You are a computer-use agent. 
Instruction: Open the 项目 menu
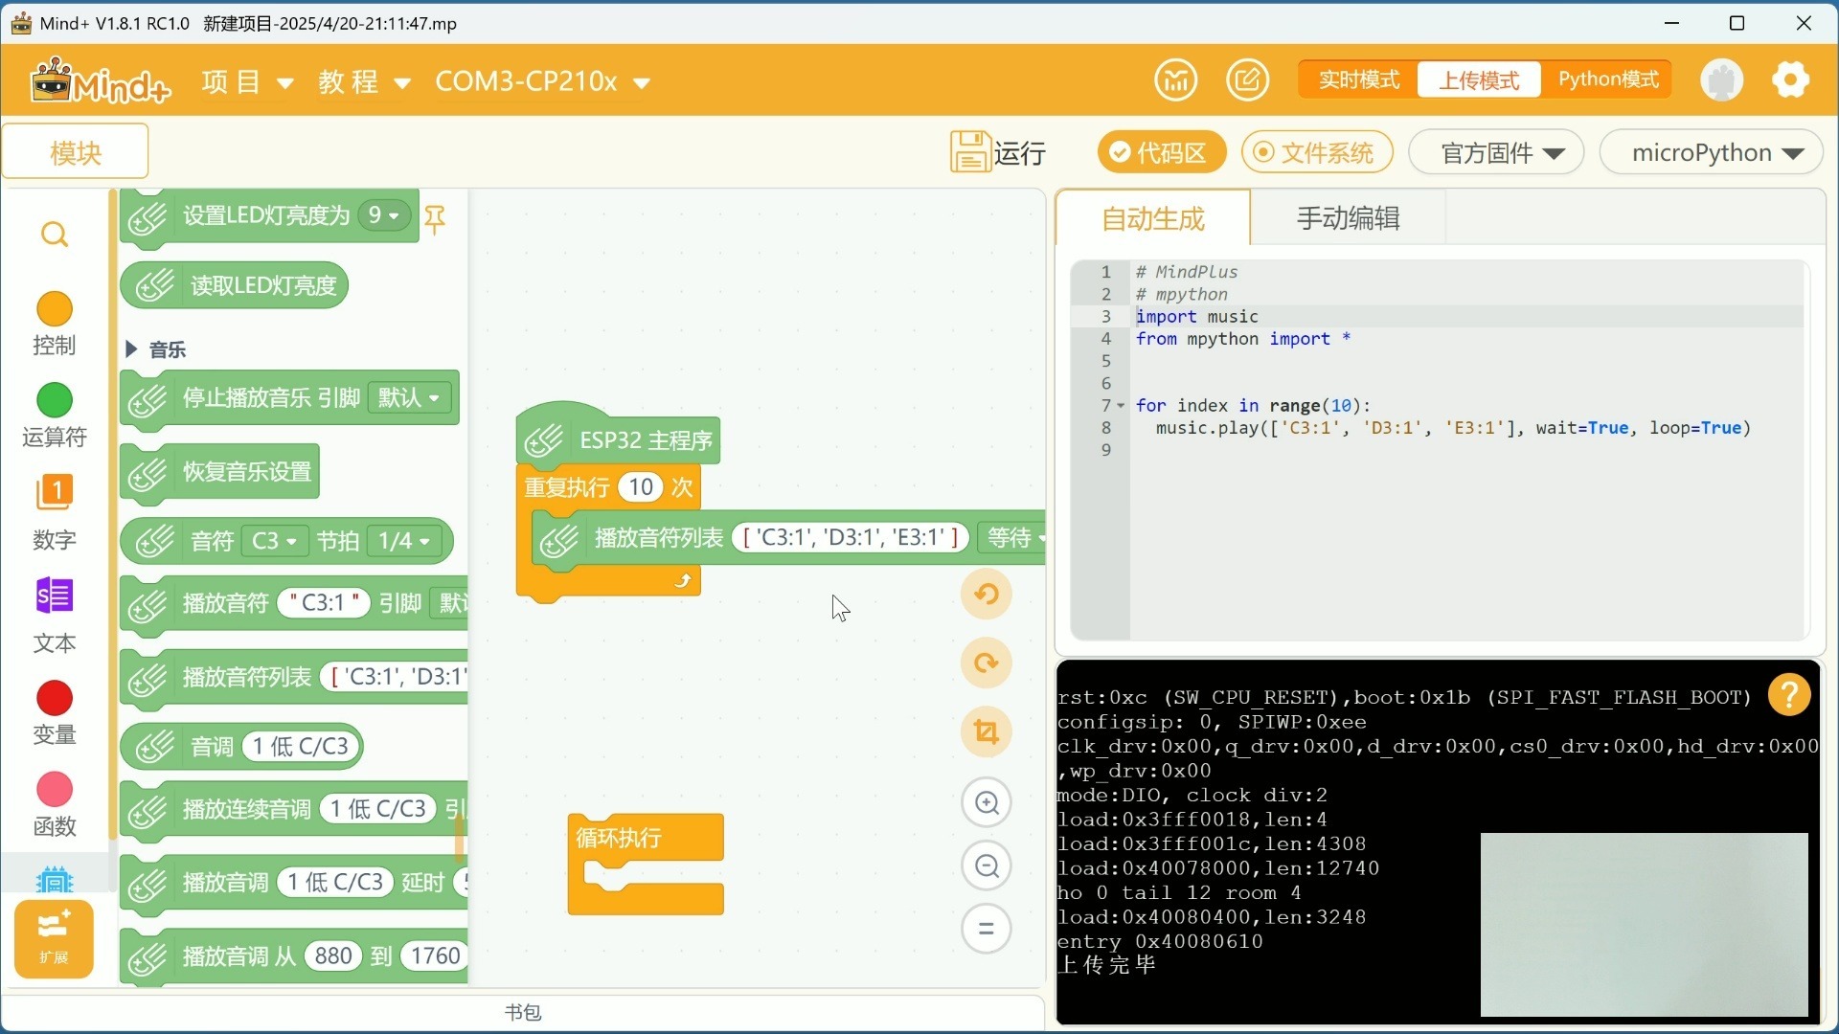click(x=247, y=81)
